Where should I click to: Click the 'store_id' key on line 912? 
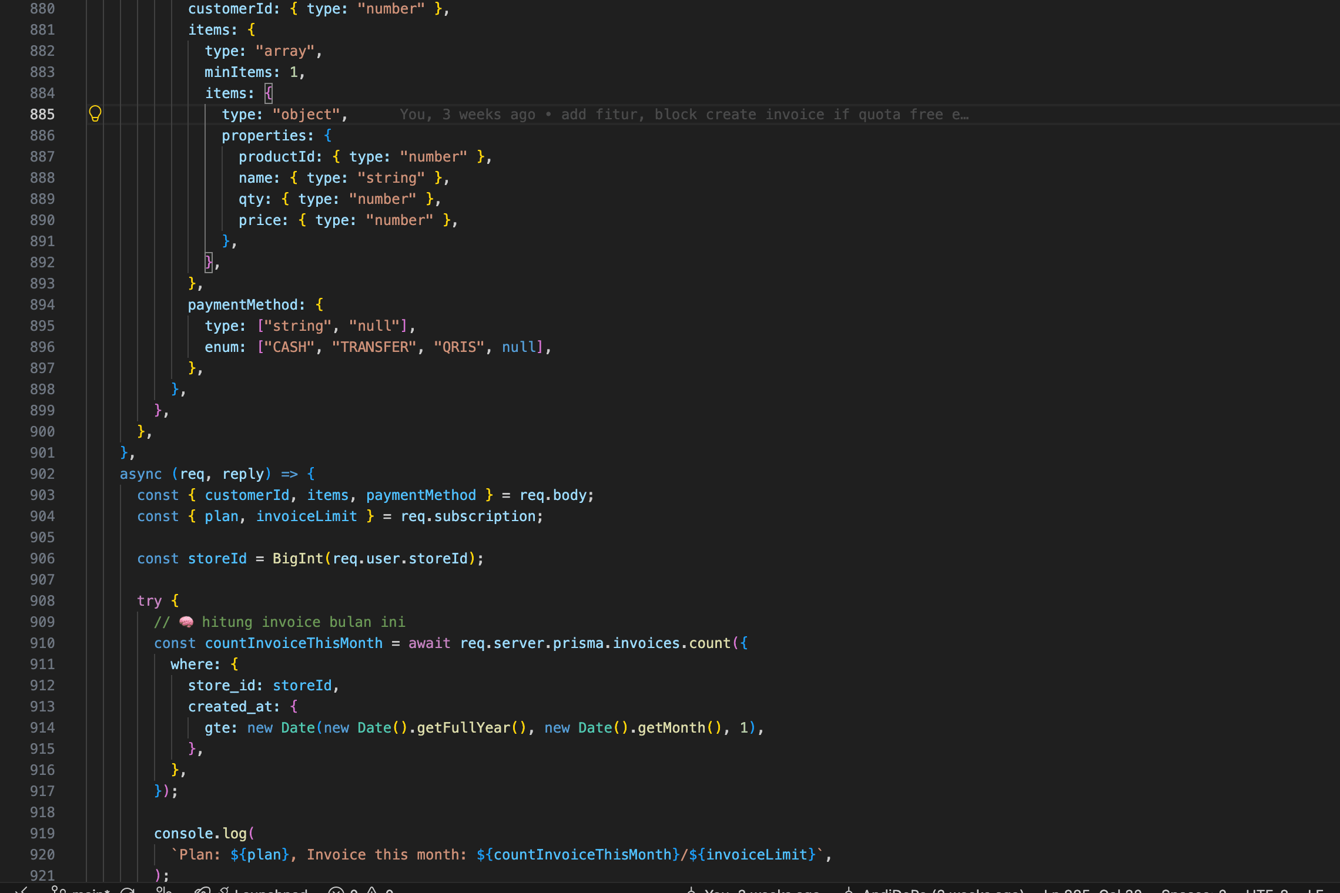point(222,686)
